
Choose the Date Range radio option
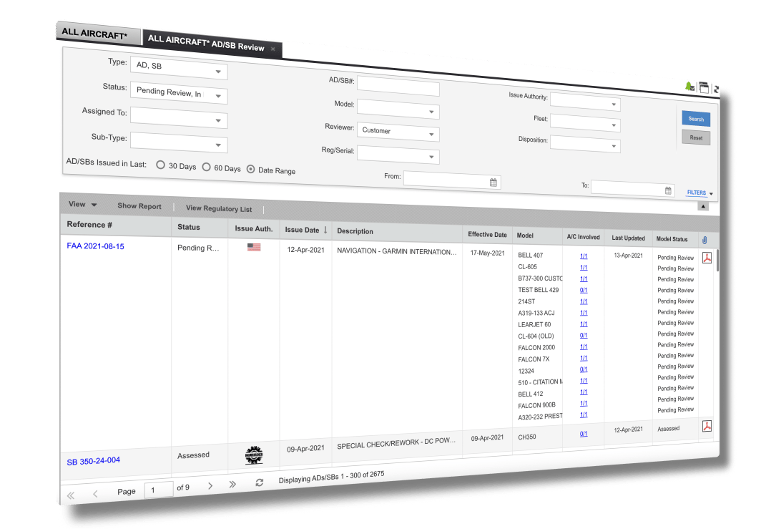(250, 170)
